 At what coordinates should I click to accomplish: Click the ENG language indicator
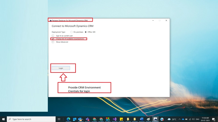197,119
